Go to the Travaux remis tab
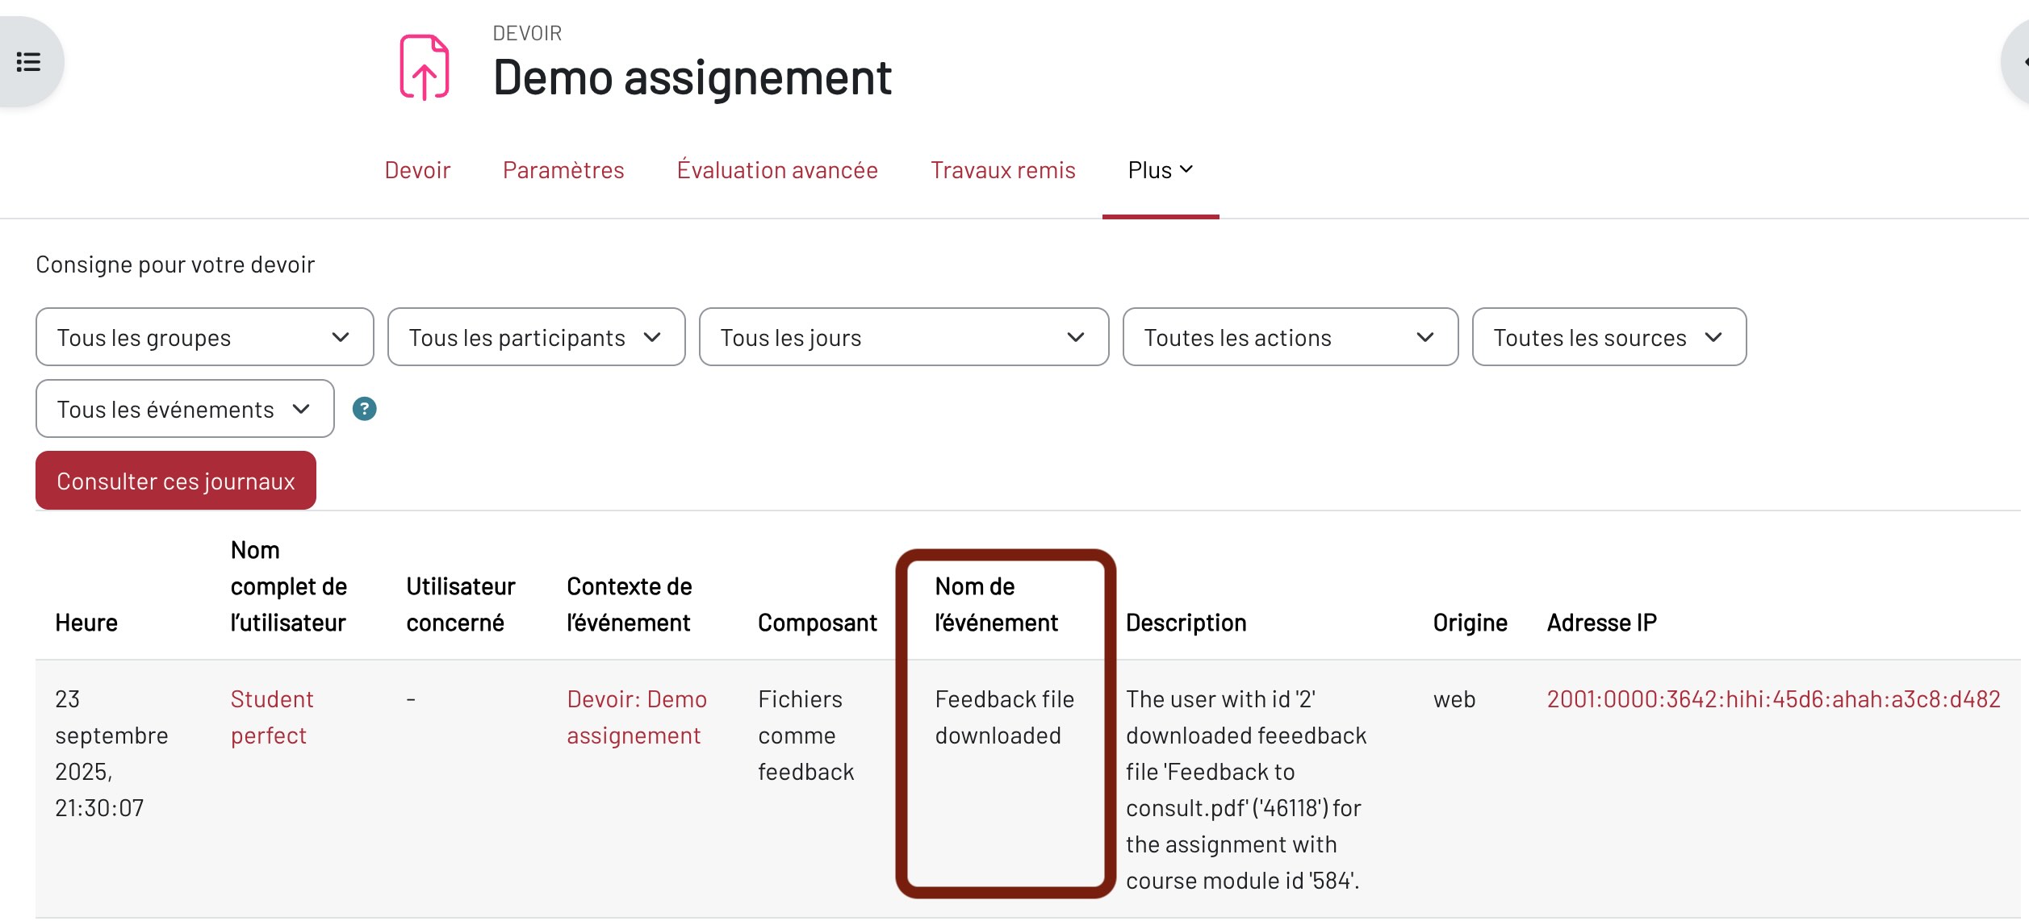Screen dimensions: 2029x921 1002,170
